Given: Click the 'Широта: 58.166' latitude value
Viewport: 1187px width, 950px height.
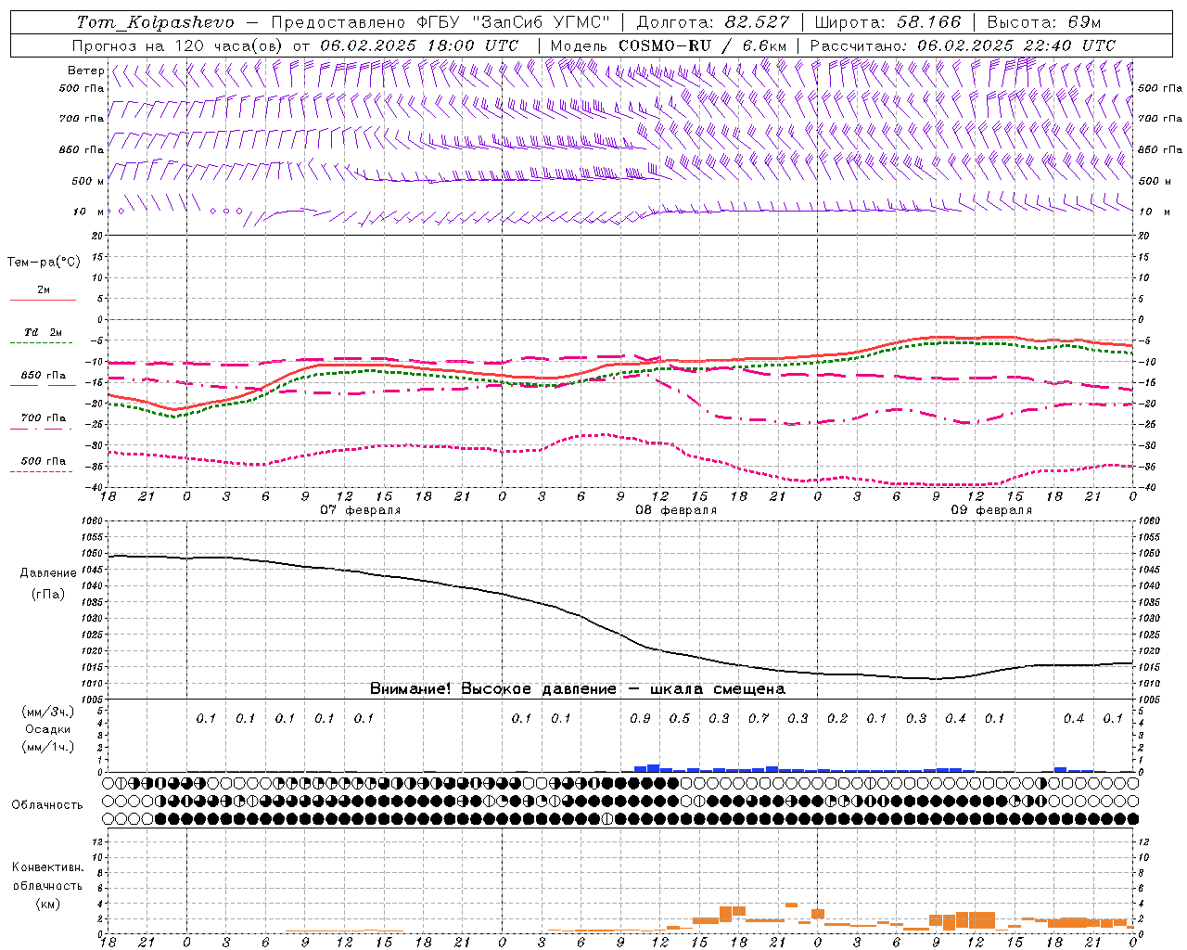Looking at the screenshot, I should [x=888, y=22].
